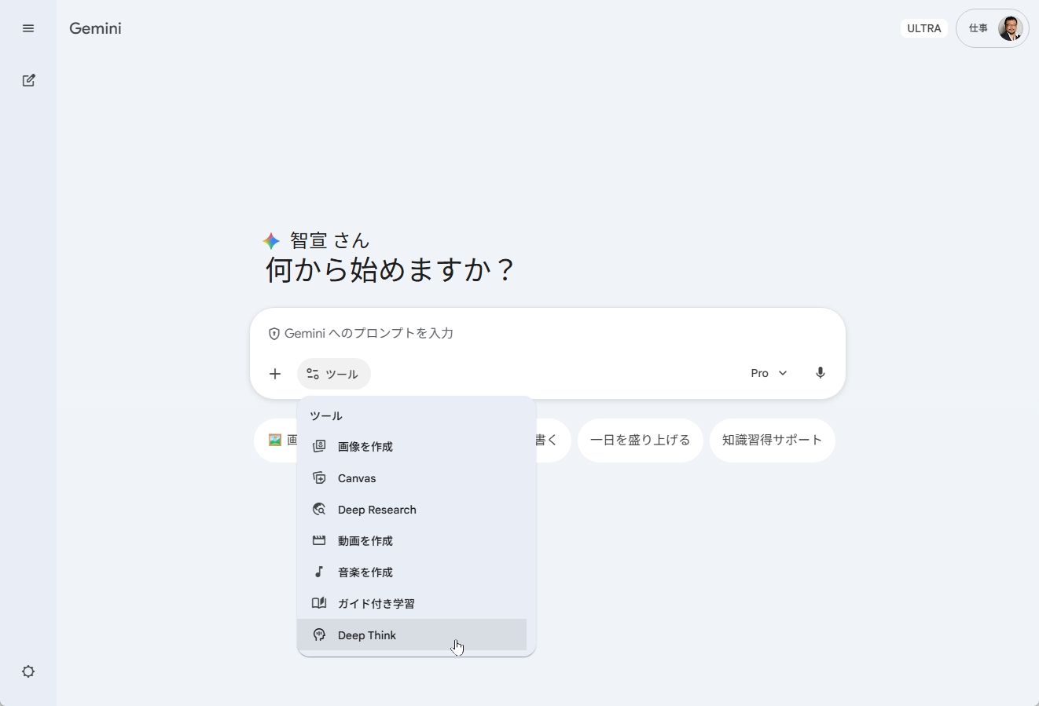
Task: Enable Deep Think mode
Action: tap(366, 635)
